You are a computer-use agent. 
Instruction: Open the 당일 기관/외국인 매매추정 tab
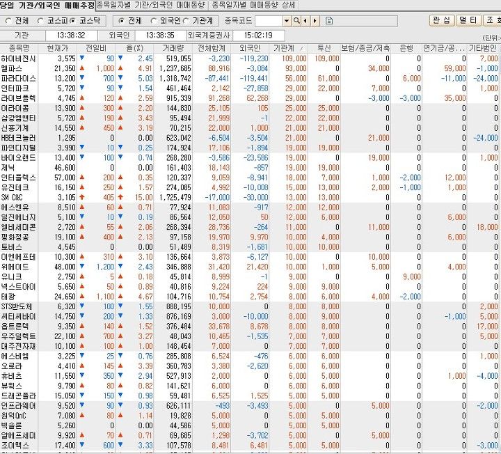[47, 5]
